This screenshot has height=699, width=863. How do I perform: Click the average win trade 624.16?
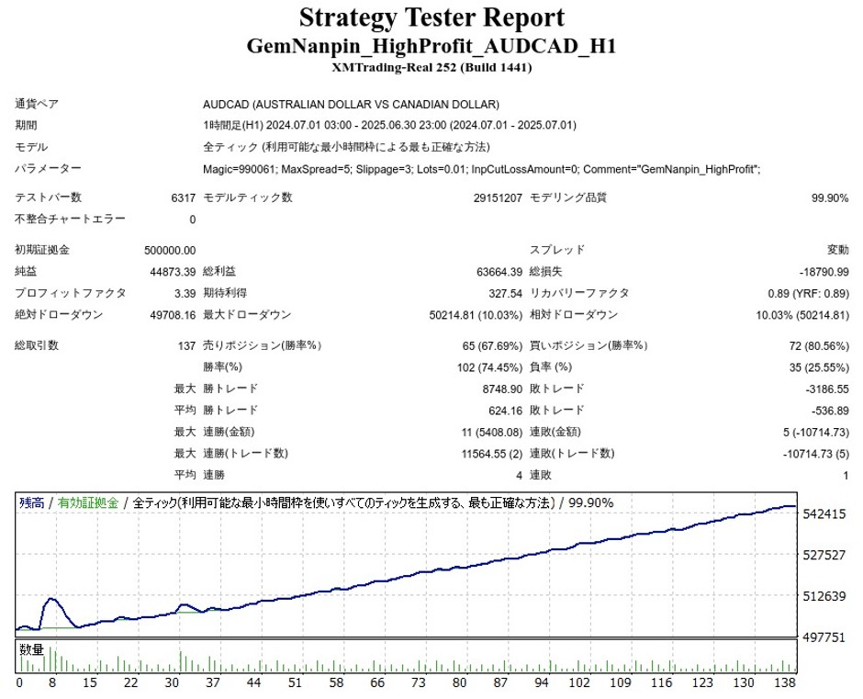pos(505,411)
